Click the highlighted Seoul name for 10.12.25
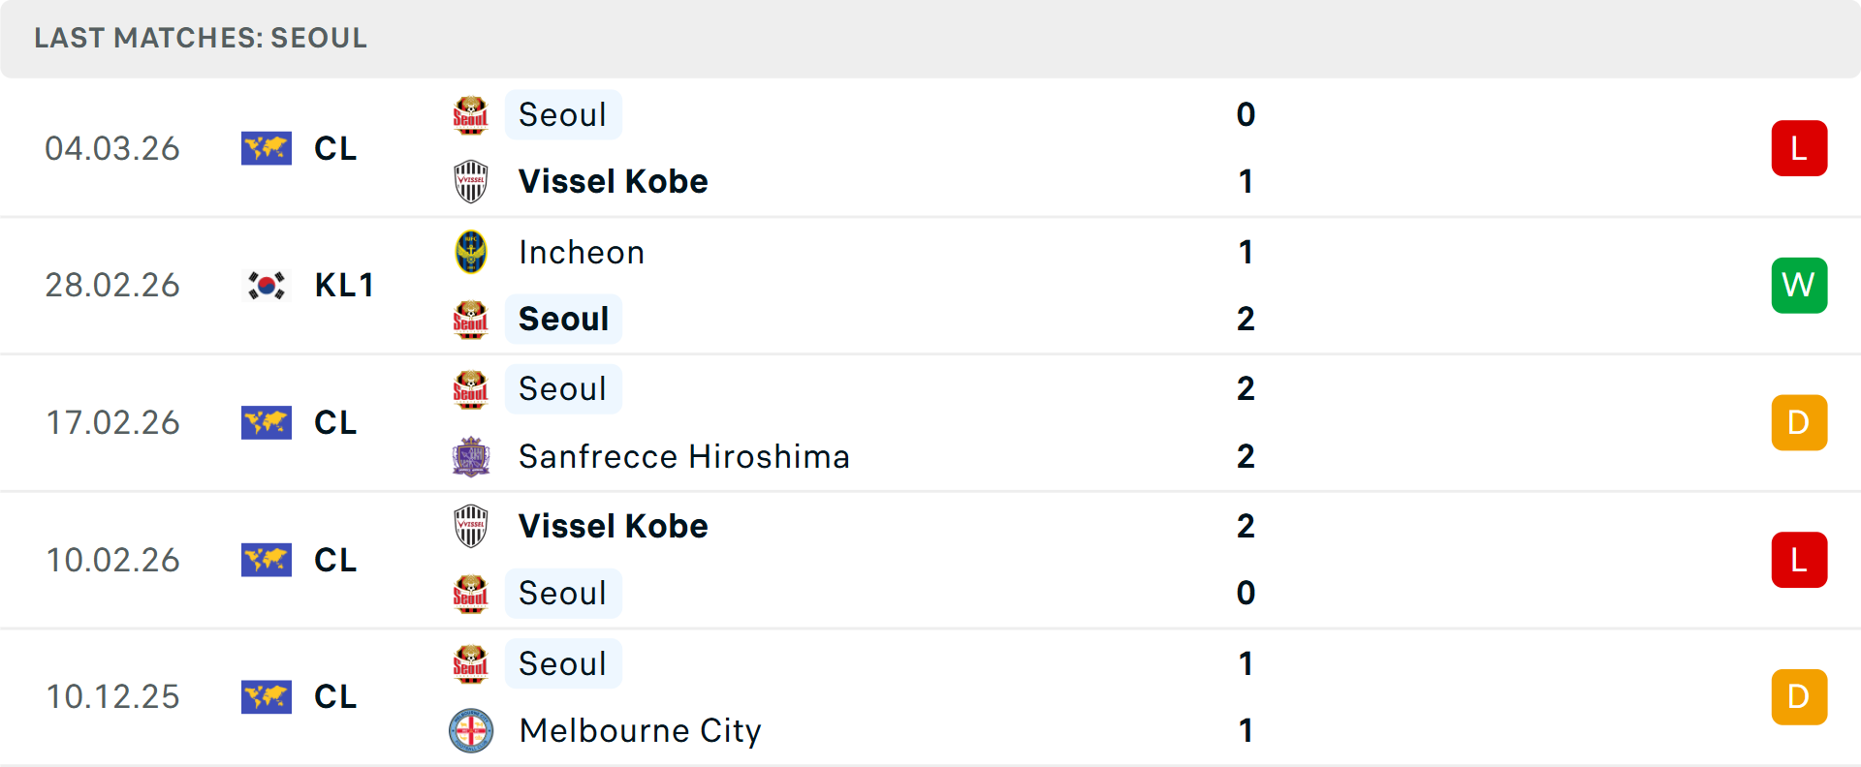The height and width of the screenshot is (767, 1861). (563, 663)
